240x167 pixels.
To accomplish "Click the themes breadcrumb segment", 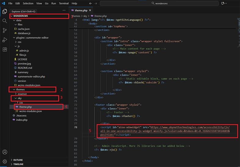I will pos(76,16).
